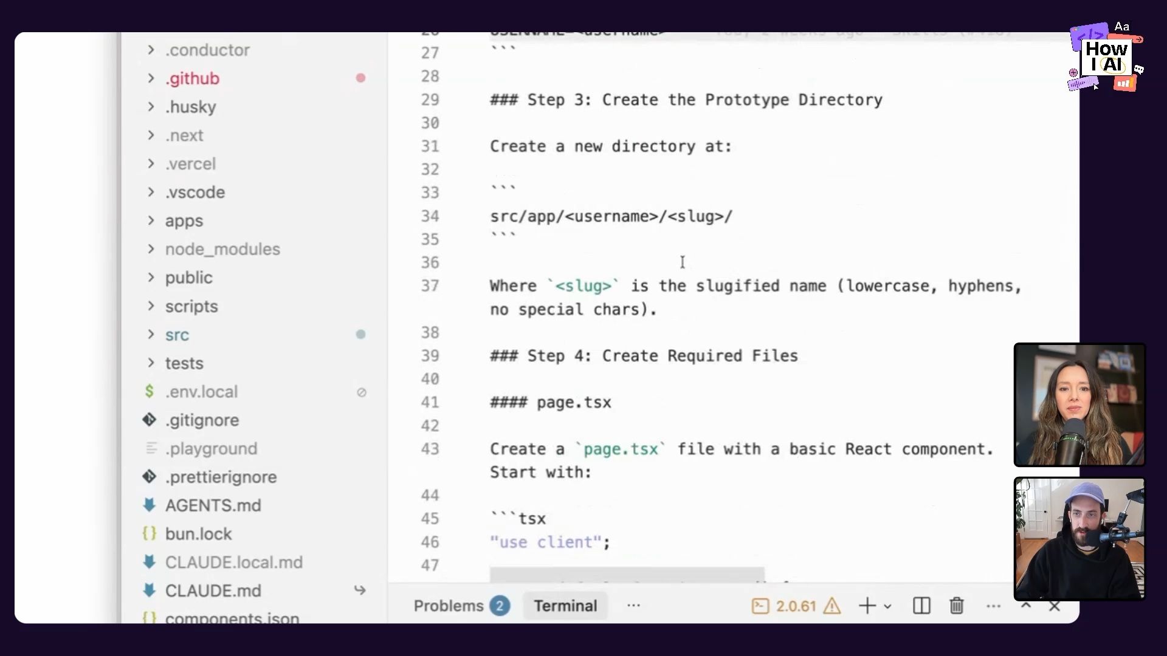The width and height of the screenshot is (1167, 656).
Task: Open the scripts folder row
Action: pyautogui.click(x=255, y=306)
